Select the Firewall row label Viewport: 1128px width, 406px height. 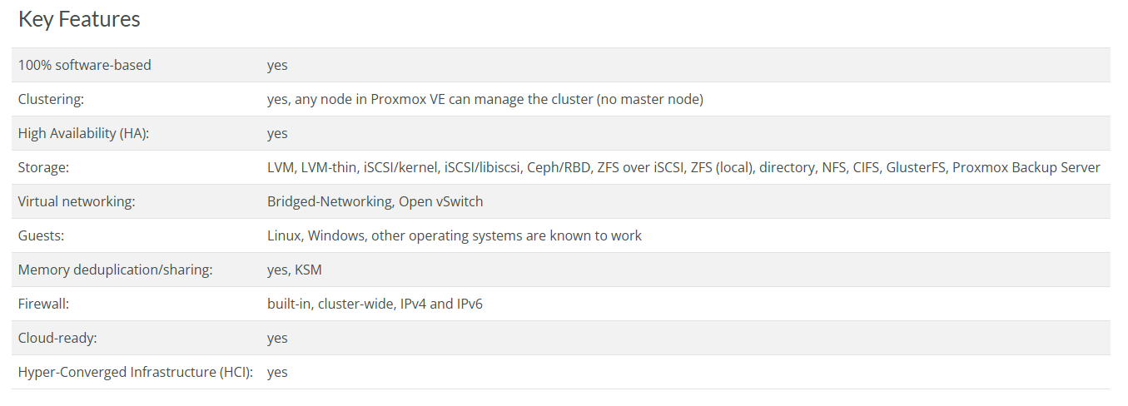point(43,304)
